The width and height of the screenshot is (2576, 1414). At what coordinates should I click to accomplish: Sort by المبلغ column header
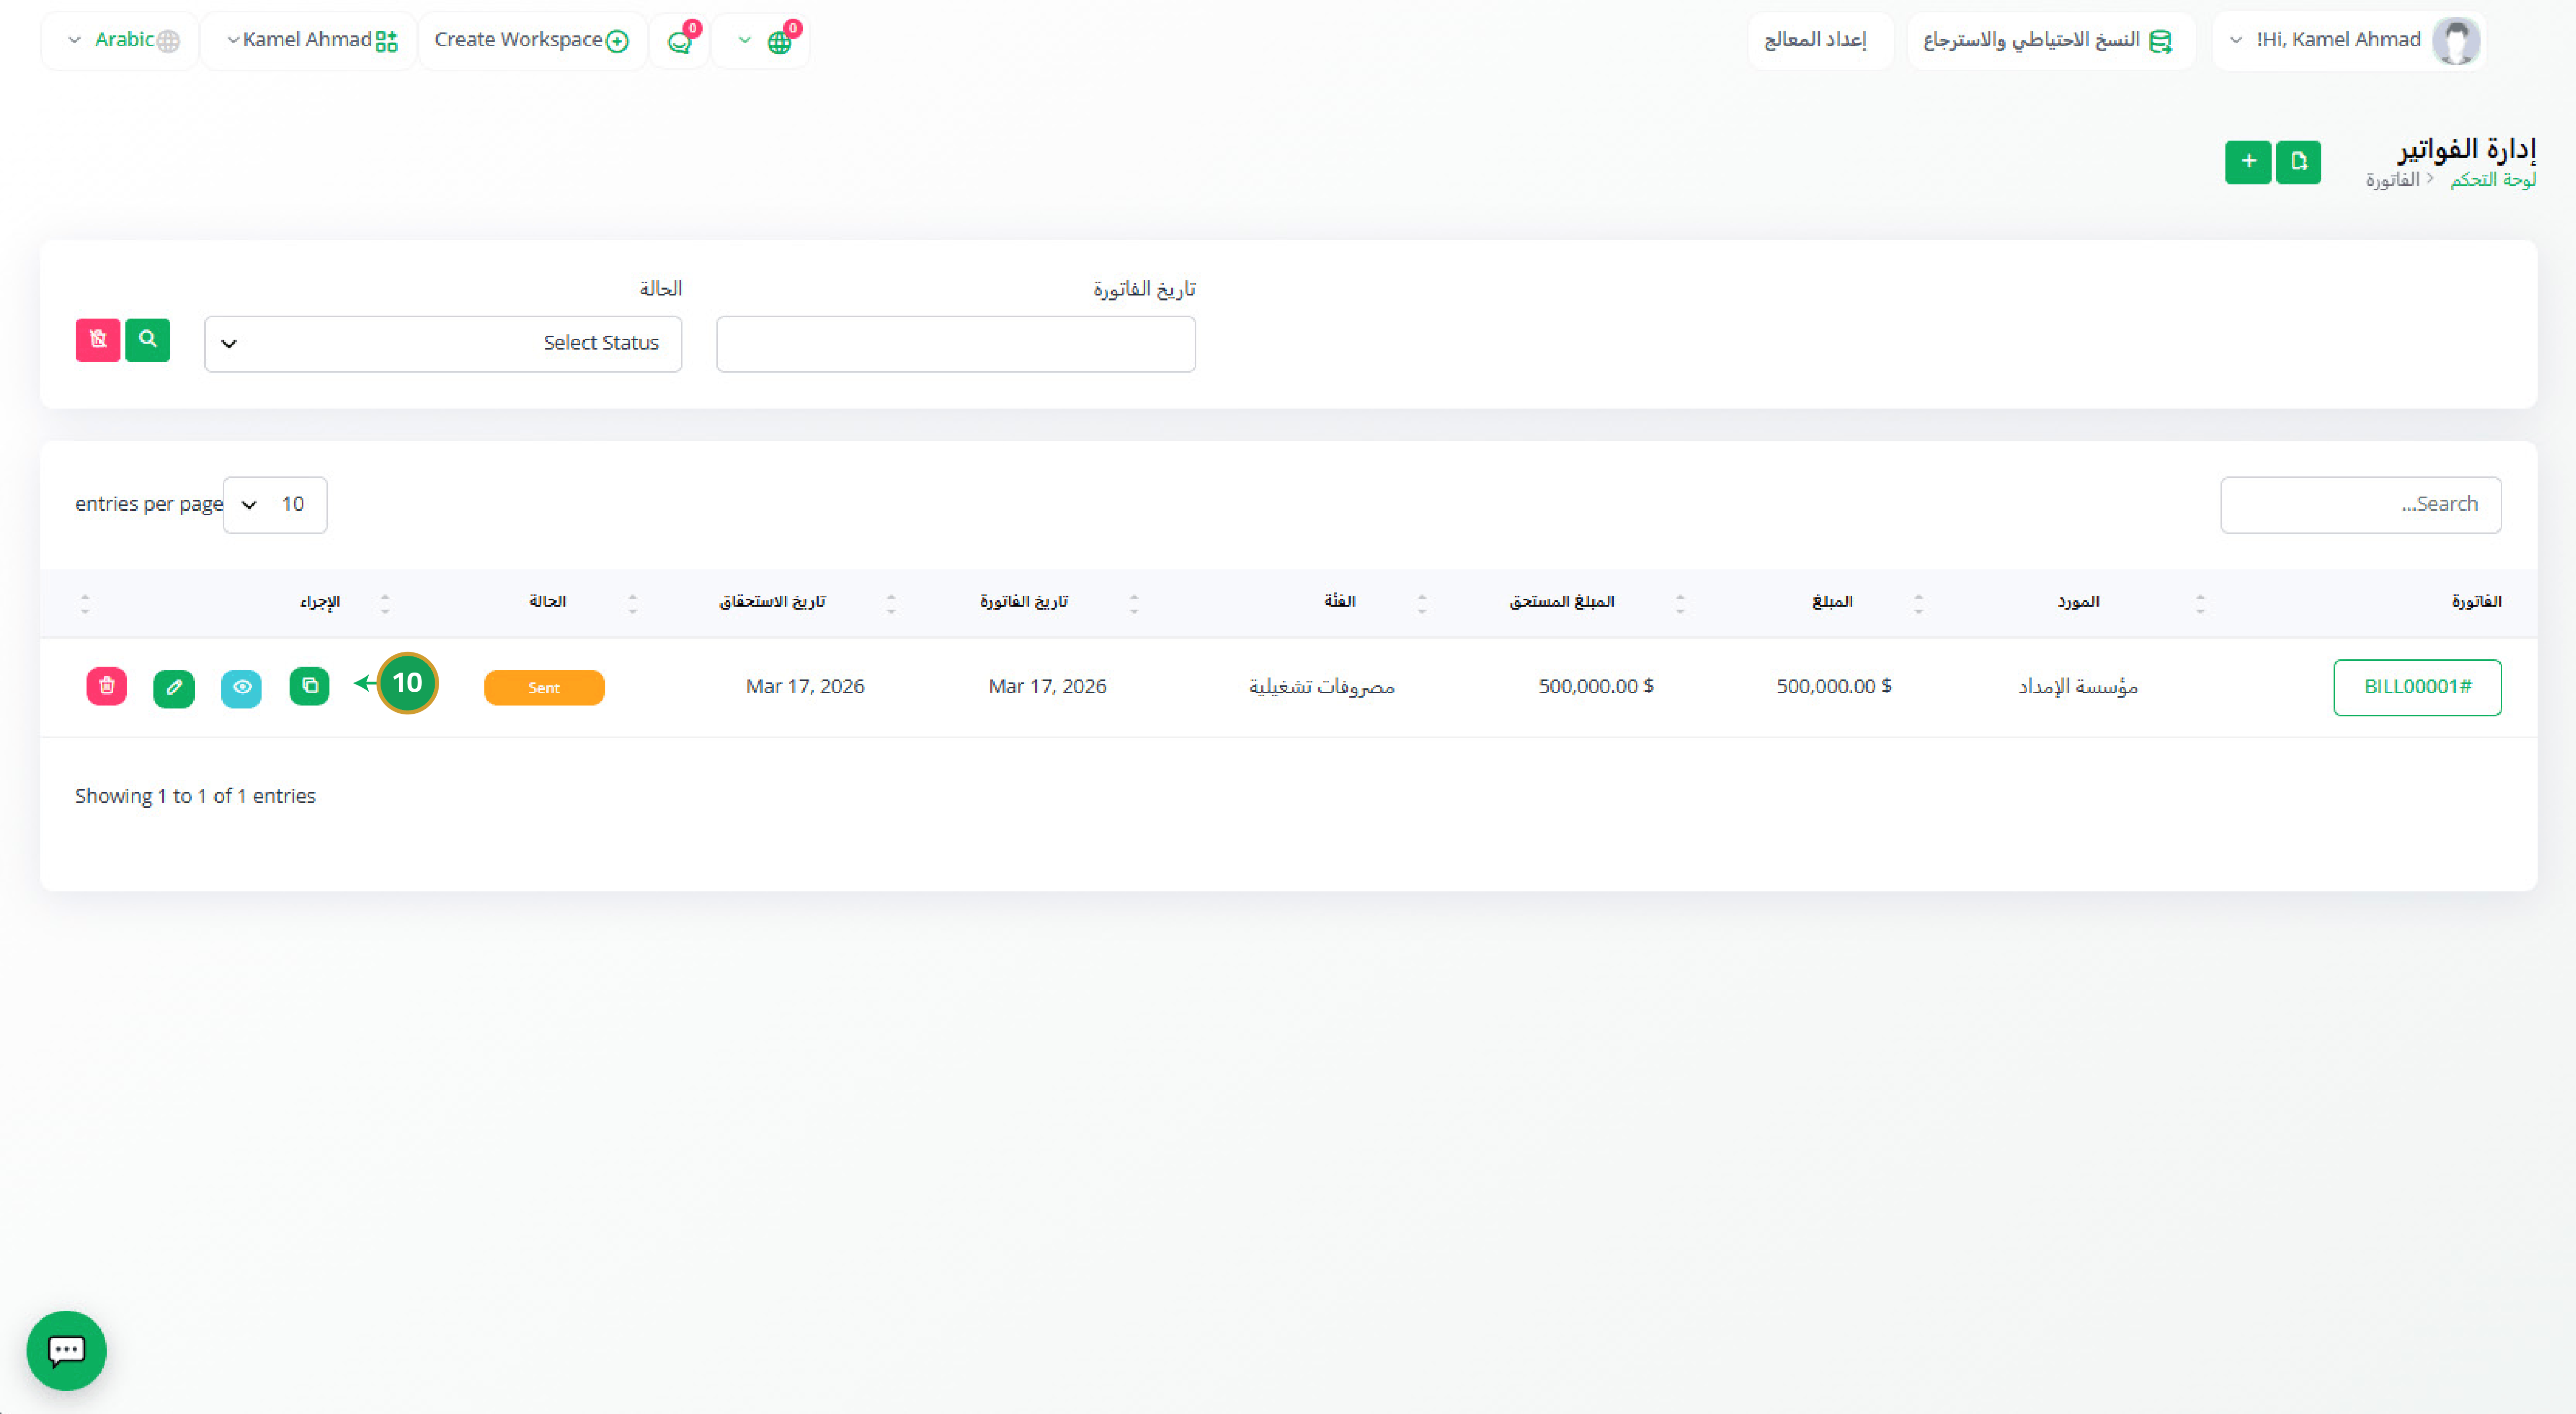1832,602
